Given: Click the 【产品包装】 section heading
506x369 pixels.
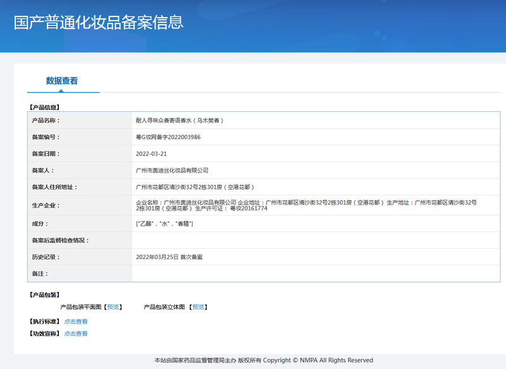Looking at the screenshot, I should (x=44, y=294).
